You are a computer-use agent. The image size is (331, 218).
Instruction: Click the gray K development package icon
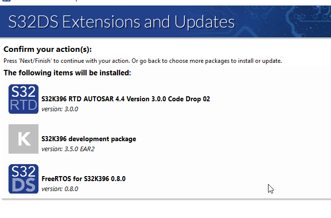point(23,139)
